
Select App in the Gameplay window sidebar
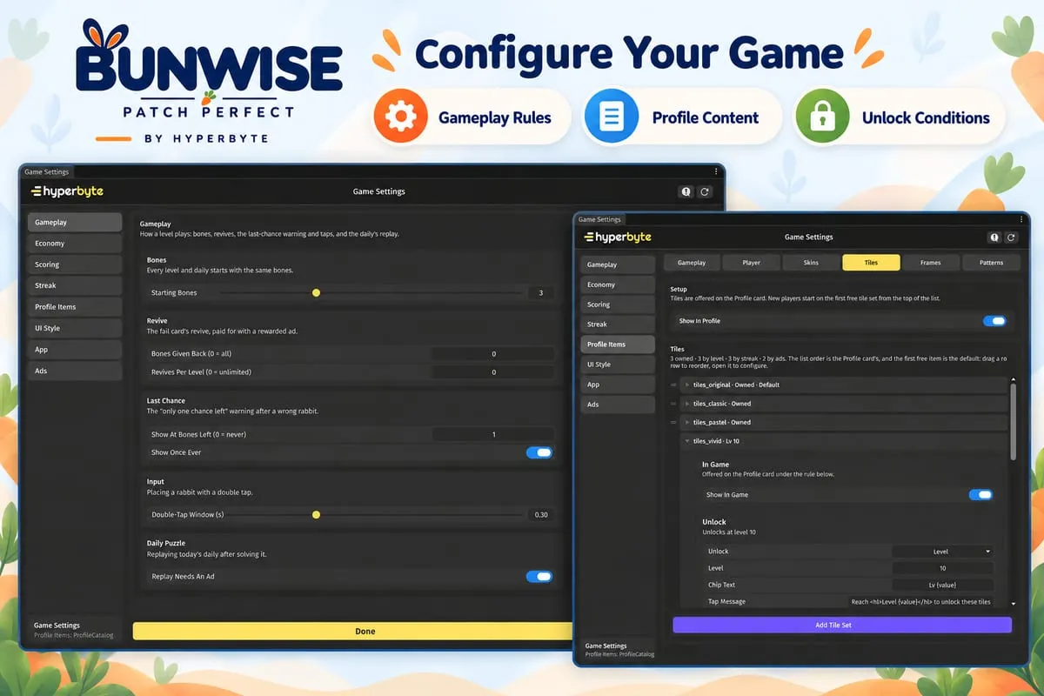[75, 350]
